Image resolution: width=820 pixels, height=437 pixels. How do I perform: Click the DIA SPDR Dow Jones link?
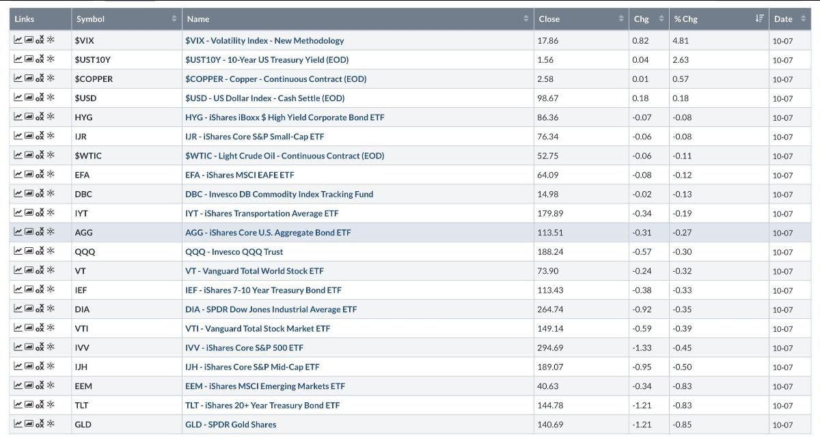point(271,309)
